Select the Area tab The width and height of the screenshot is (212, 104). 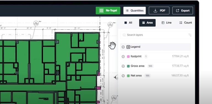click(147, 23)
